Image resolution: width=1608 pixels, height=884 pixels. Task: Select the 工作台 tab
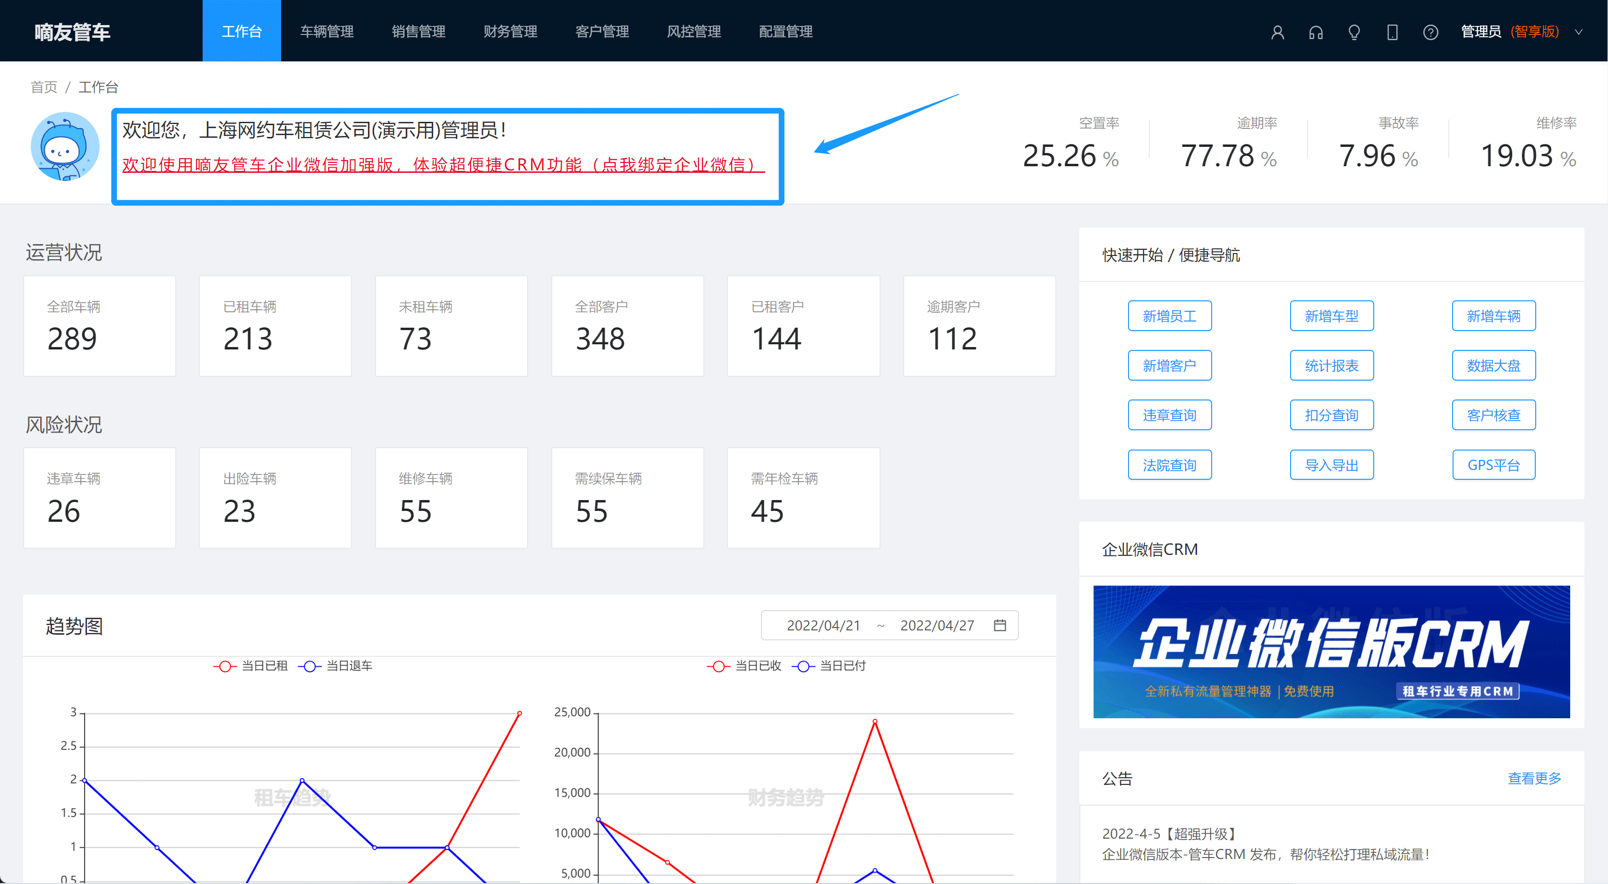[241, 31]
